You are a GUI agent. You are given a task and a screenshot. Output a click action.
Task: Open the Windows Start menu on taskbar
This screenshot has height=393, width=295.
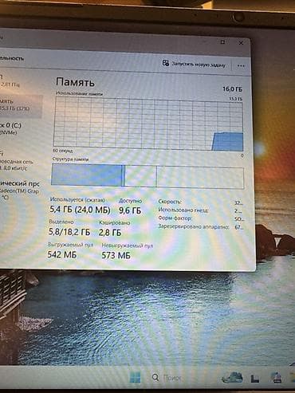[x=135, y=378]
